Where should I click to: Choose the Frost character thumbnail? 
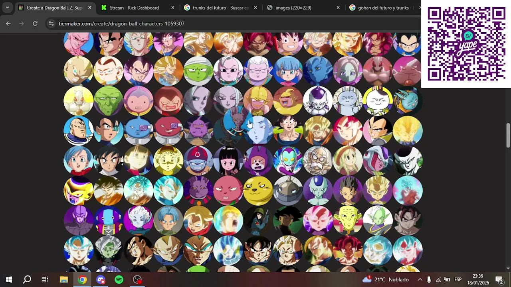[318, 191]
